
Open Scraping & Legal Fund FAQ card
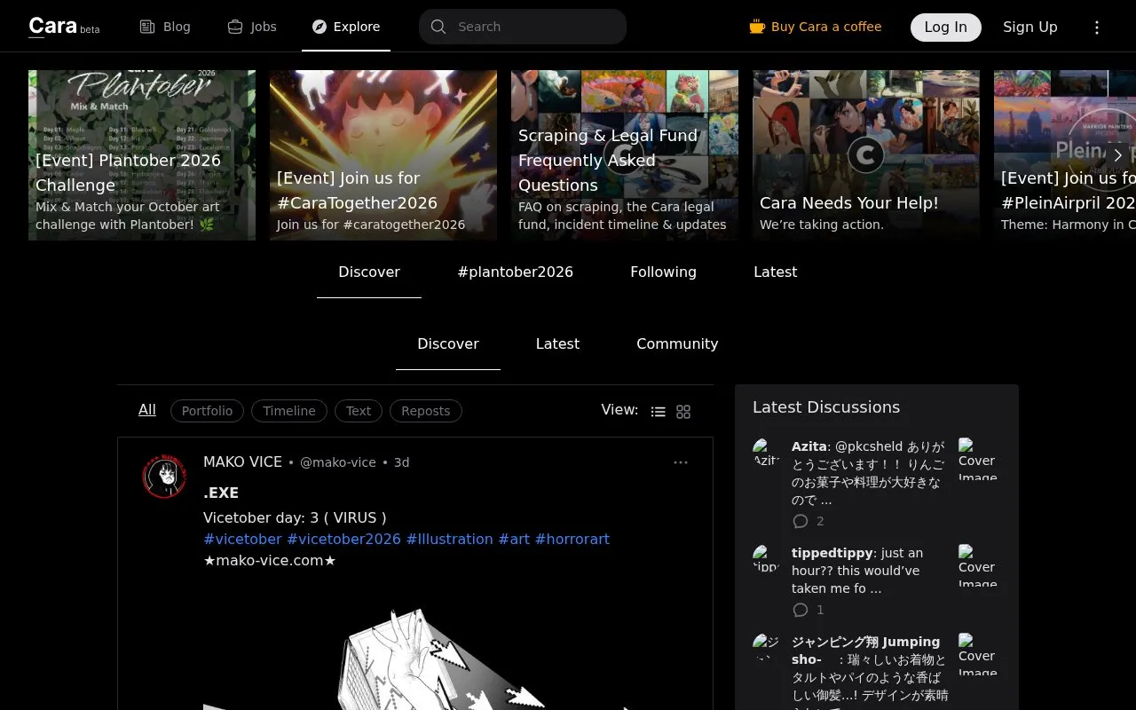[625, 155]
